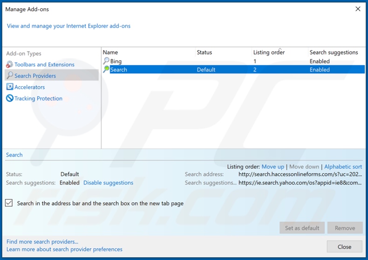Viewport: 368px width, 260px height.
Task: Click the 'Enabled' value before Disable suggestions
Action: point(69,183)
